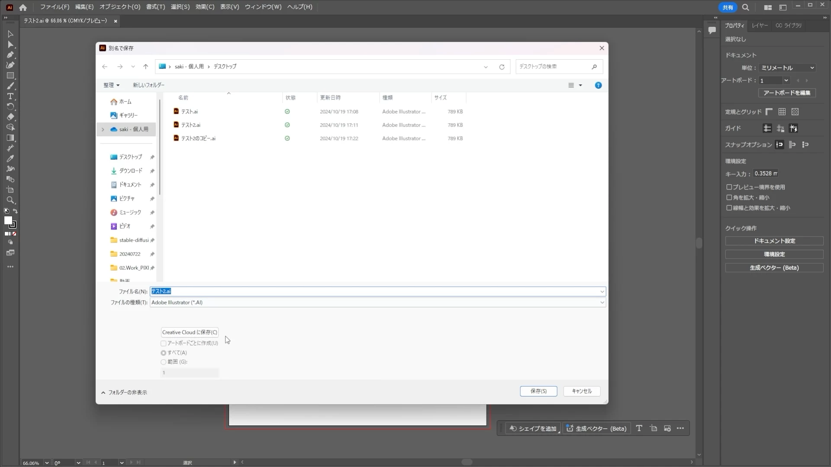Image resolution: width=831 pixels, height=467 pixels.
Task: Select the Shape Builder tool
Action: click(x=10, y=128)
